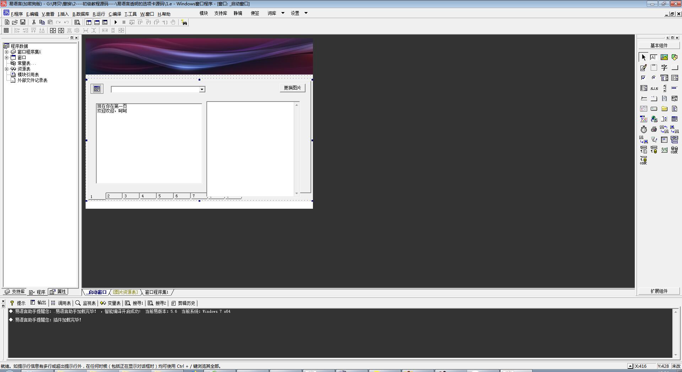Open the 监视表 watch tab
The image size is (682, 372).
[x=86, y=303]
